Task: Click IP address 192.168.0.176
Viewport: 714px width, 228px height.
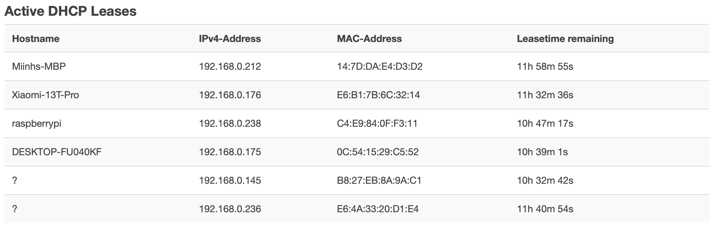Action: (229, 95)
